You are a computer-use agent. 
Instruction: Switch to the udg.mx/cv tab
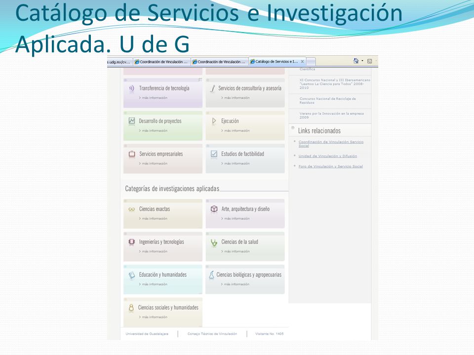120,62
